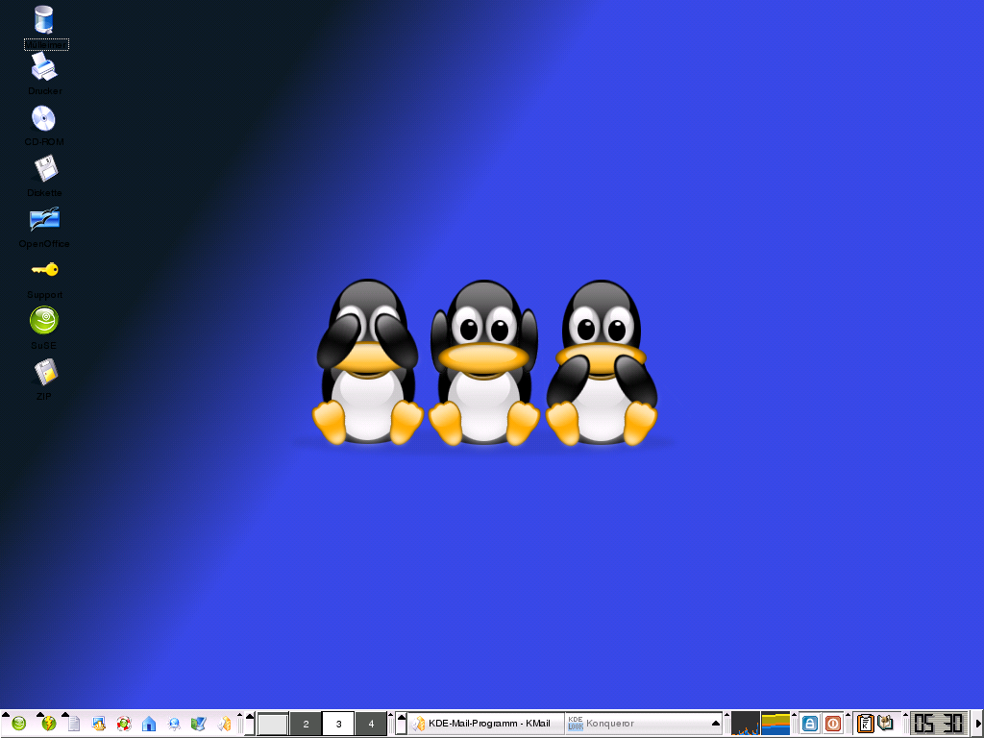984x738 pixels.
Task: Launch KMail from the panel envelope icon
Action: [224, 724]
